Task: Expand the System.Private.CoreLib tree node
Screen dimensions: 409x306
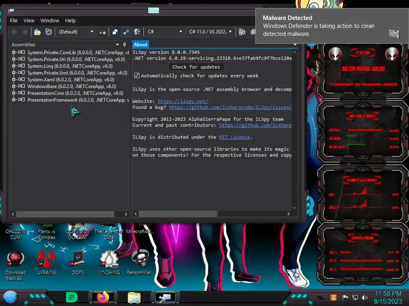Action: 14,52
